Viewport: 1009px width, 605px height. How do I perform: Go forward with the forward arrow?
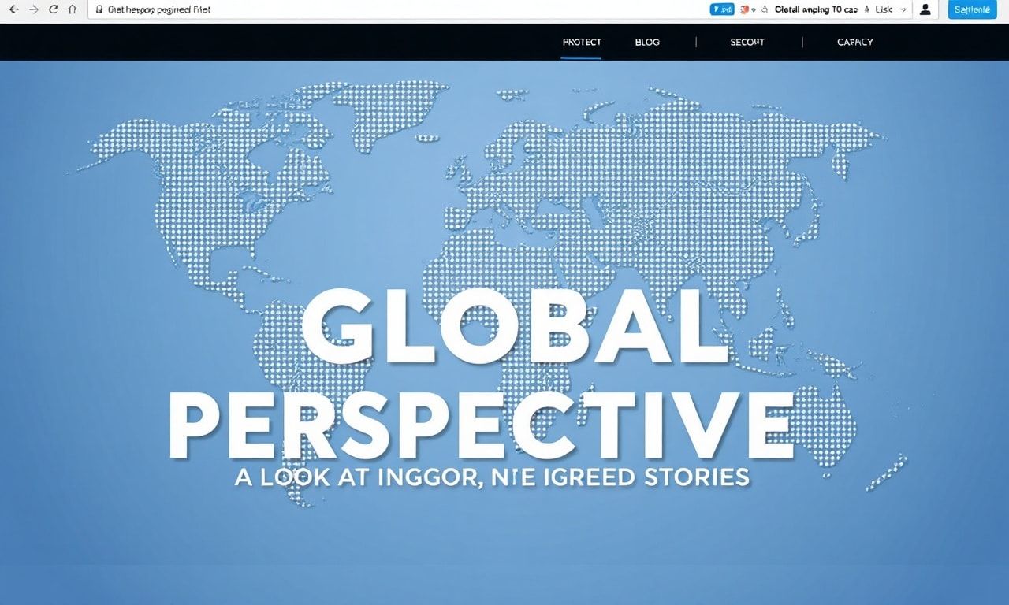pyautogui.click(x=33, y=9)
